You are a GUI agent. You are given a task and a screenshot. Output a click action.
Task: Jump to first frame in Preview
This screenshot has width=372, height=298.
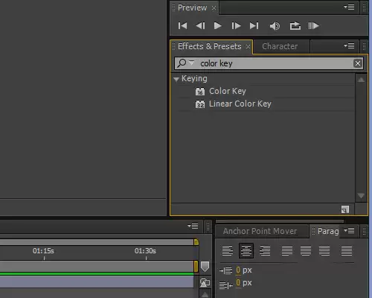coord(182,26)
